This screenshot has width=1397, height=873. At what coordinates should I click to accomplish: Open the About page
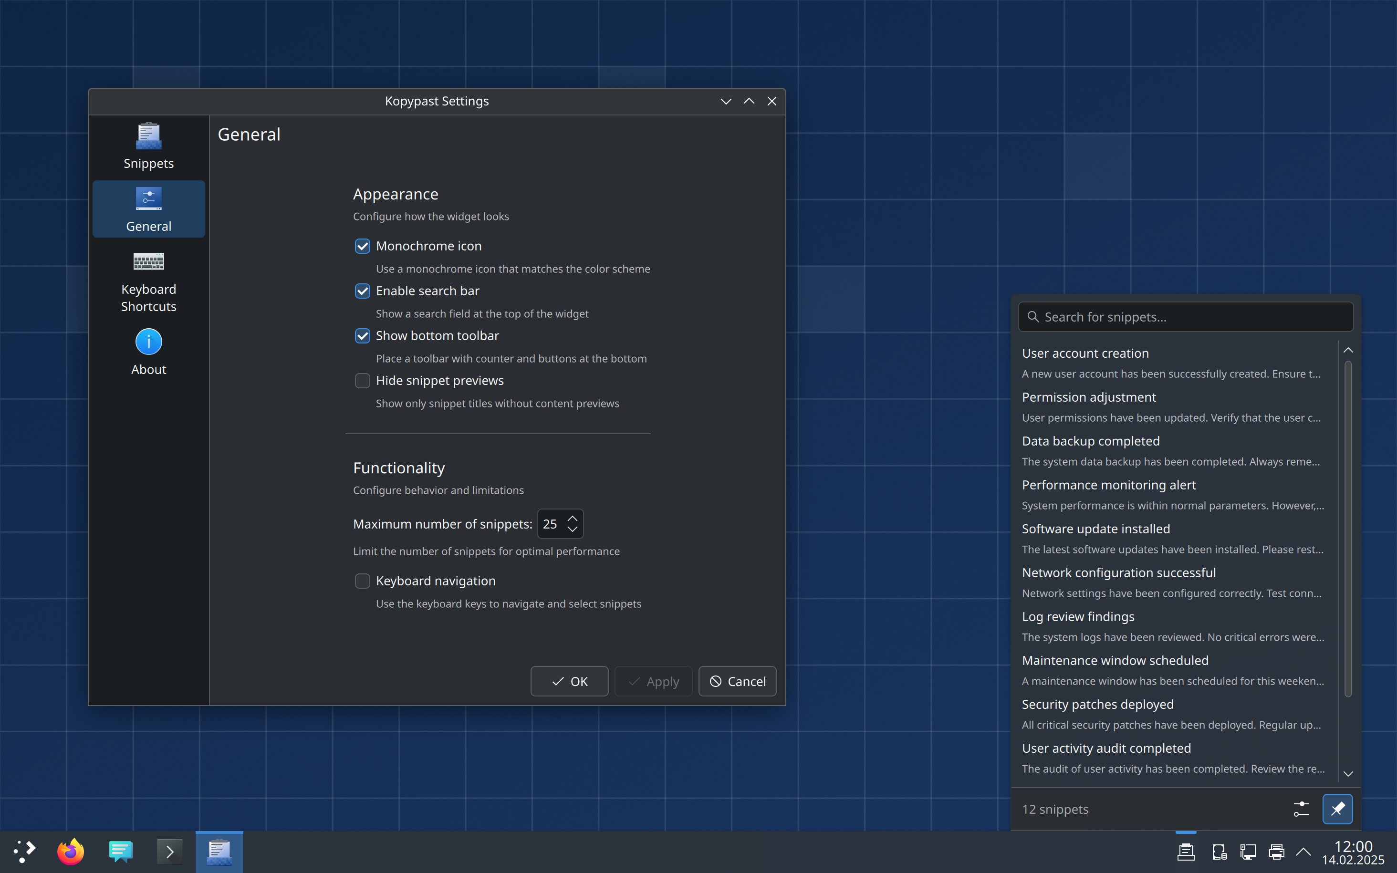click(148, 353)
